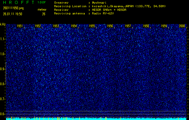Click the 1955 time marker
This screenshot has height=120, width=189.
pos(92,26)
